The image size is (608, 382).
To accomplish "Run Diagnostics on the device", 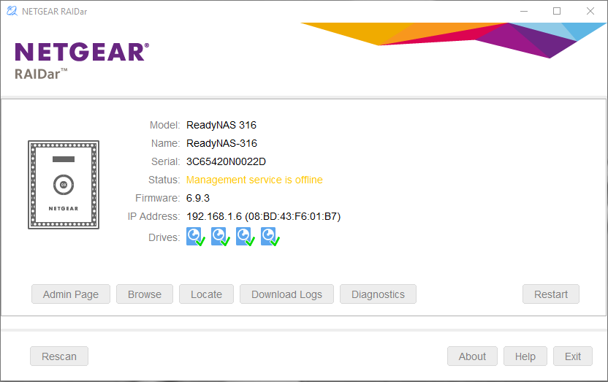I will point(378,294).
